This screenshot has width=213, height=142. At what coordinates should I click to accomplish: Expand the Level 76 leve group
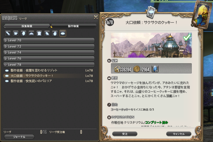49,58
